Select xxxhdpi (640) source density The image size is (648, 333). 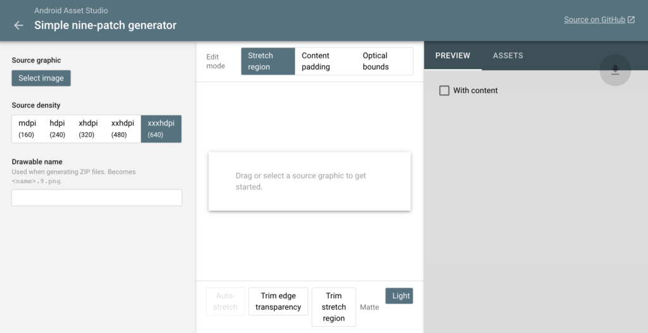pos(161,129)
